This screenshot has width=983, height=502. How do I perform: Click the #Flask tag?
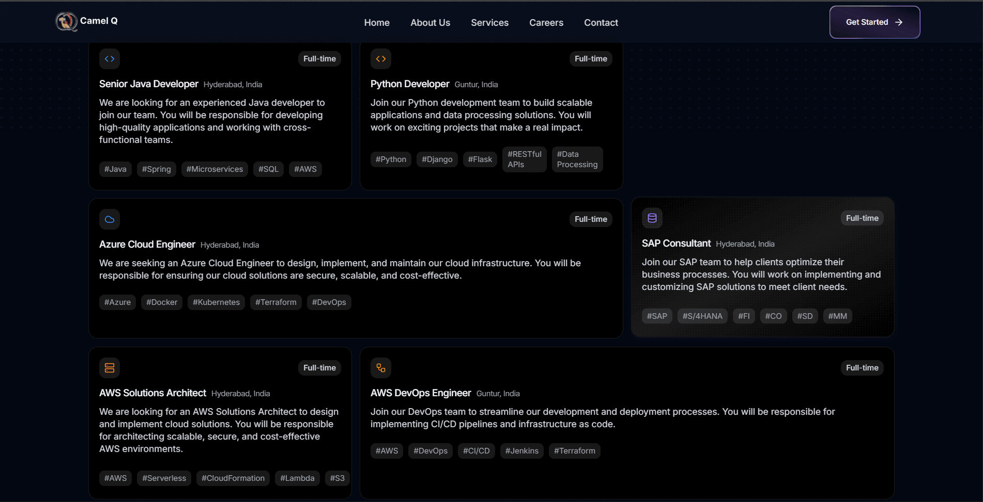click(x=480, y=159)
